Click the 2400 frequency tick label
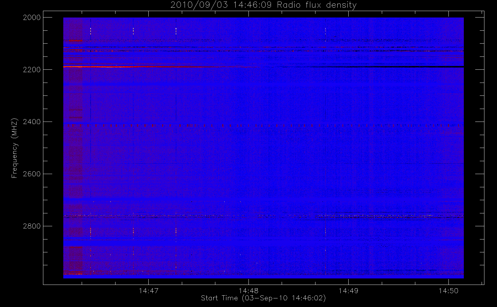Image resolution: width=497 pixels, height=307 pixels. [32, 122]
